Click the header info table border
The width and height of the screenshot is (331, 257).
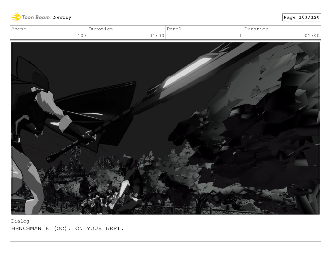[165, 25]
